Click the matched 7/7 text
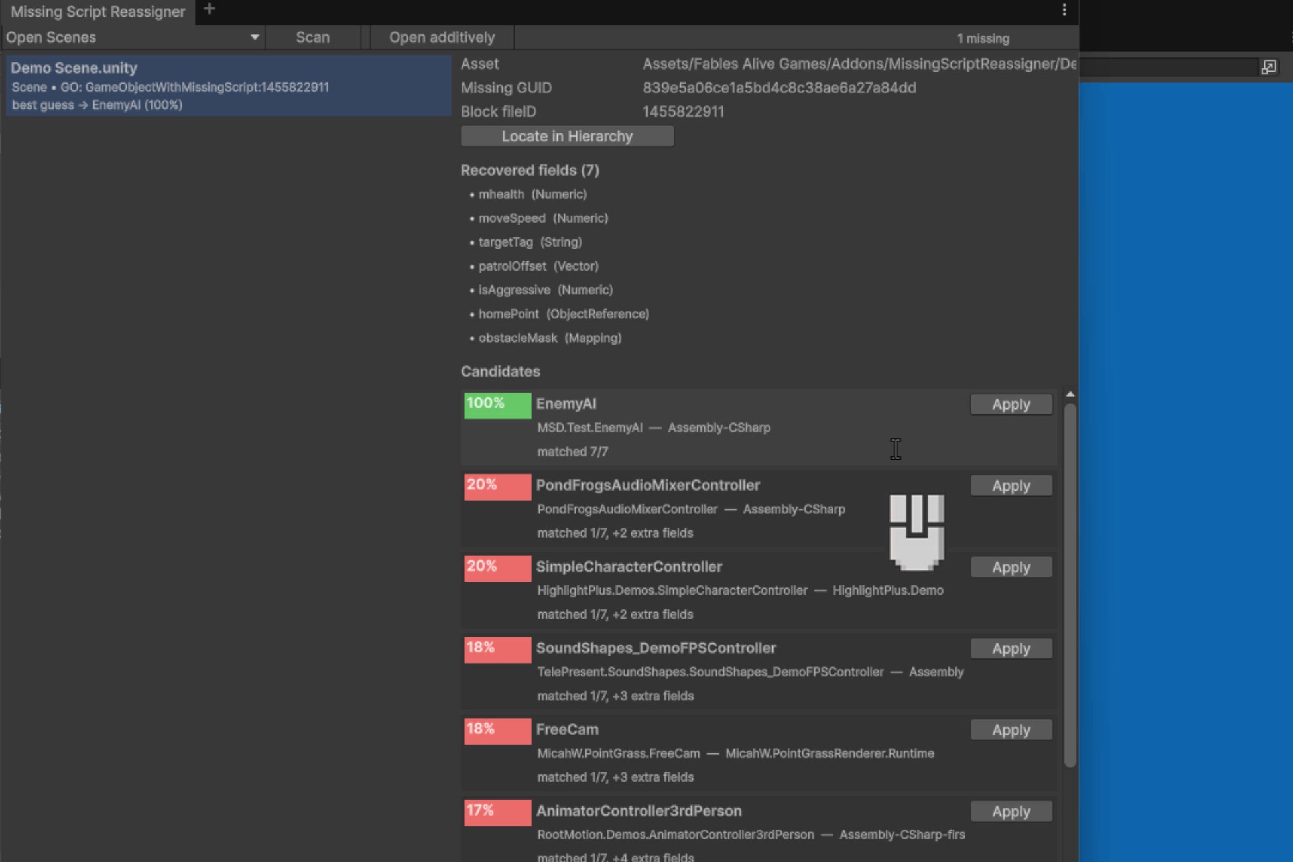The width and height of the screenshot is (1293, 862). 572,452
